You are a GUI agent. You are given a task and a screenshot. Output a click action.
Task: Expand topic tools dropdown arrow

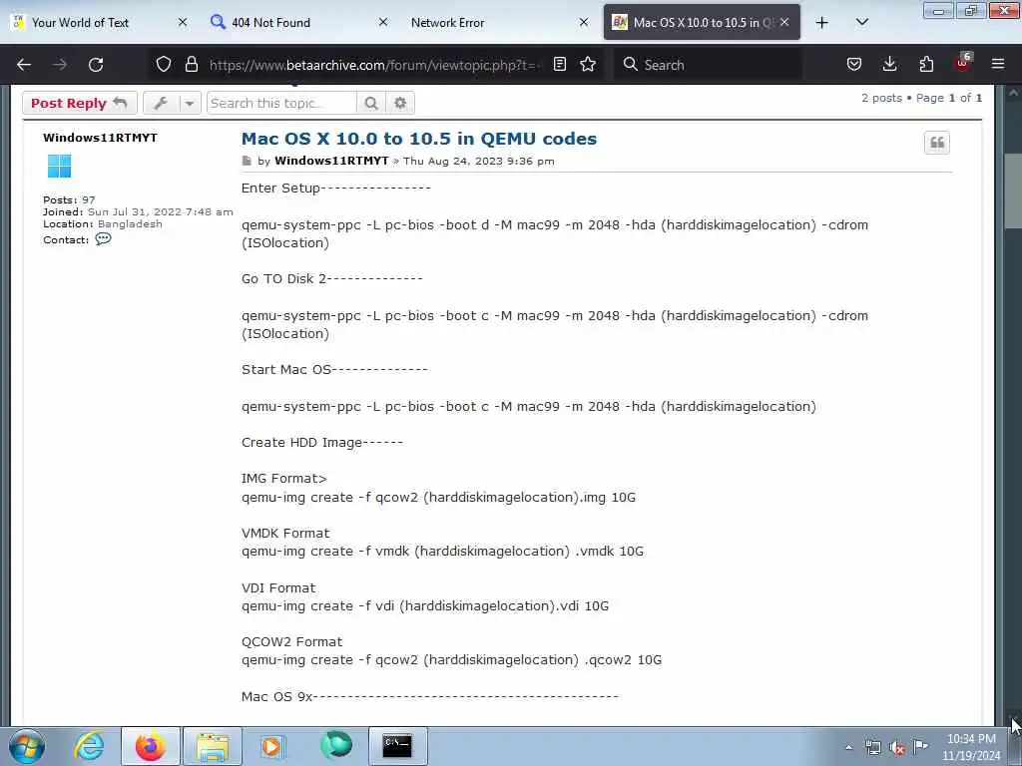coord(190,103)
